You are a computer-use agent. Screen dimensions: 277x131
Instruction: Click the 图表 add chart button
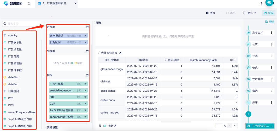[x=211, y=13]
